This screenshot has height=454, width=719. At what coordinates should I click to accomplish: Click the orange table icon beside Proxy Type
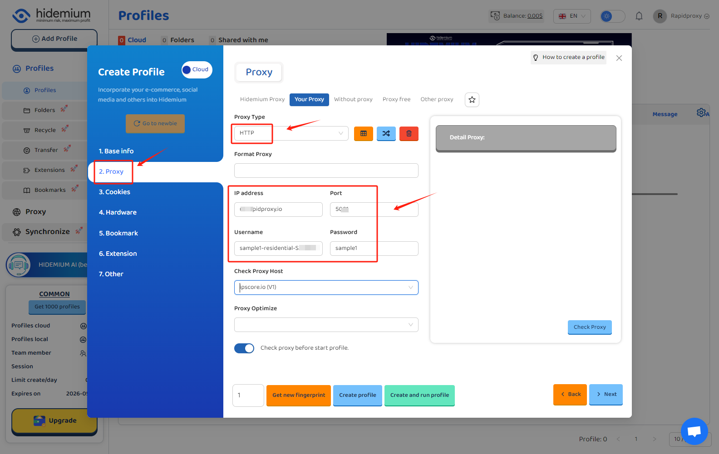tap(364, 133)
